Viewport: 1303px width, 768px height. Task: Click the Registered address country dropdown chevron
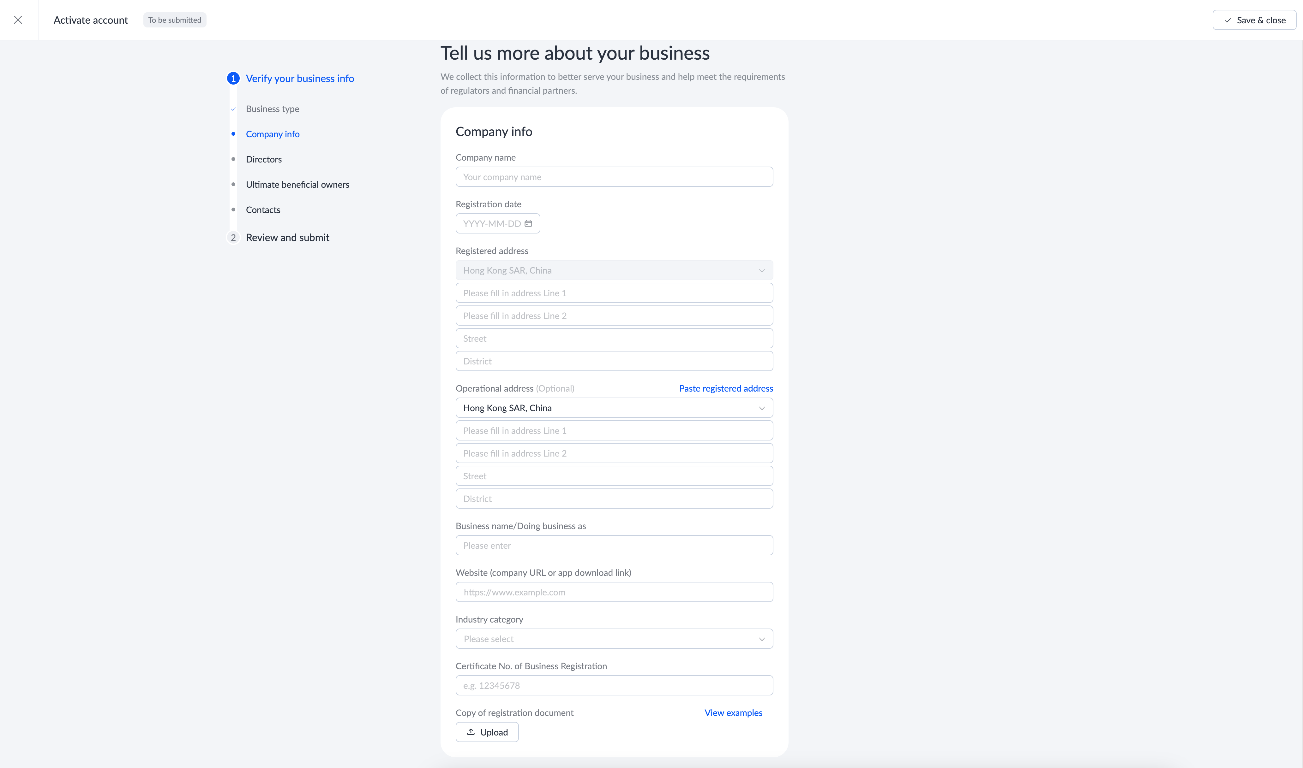[x=761, y=271]
